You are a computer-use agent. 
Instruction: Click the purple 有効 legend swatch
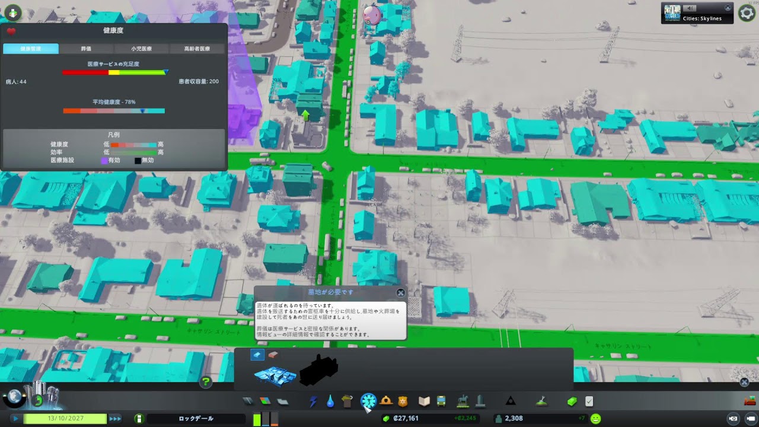pyautogui.click(x=104, y=160)
